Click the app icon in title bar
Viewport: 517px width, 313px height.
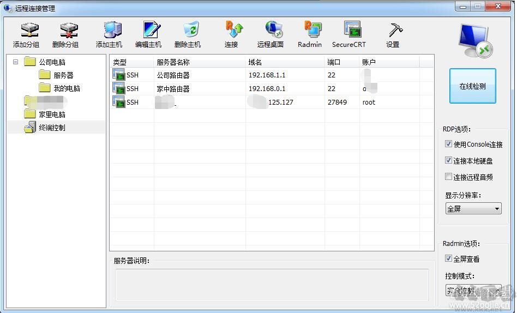(8, 8)
